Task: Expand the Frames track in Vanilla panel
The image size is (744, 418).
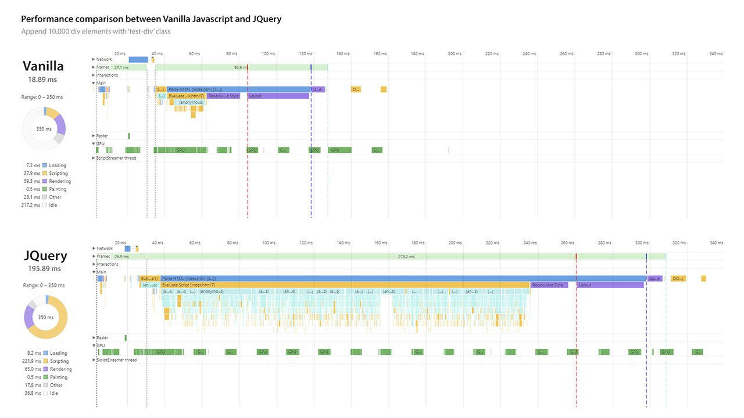Action: point(94,67)
